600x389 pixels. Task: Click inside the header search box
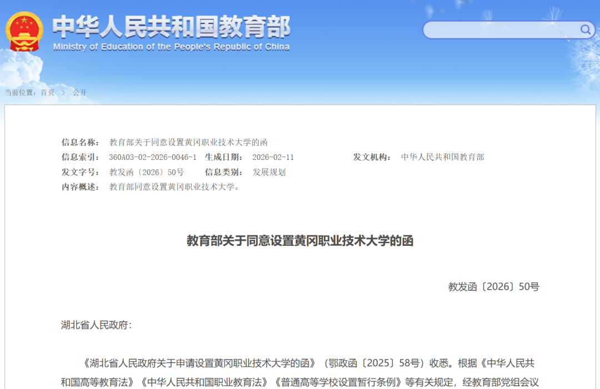(500, 30)
